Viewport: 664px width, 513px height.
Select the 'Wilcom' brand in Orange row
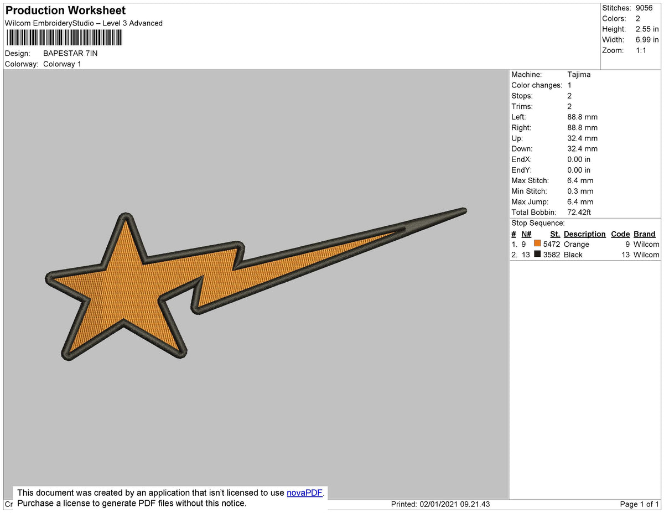[x=646, y=244]
